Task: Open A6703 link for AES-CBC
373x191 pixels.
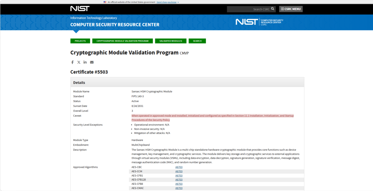Action: 179,167
